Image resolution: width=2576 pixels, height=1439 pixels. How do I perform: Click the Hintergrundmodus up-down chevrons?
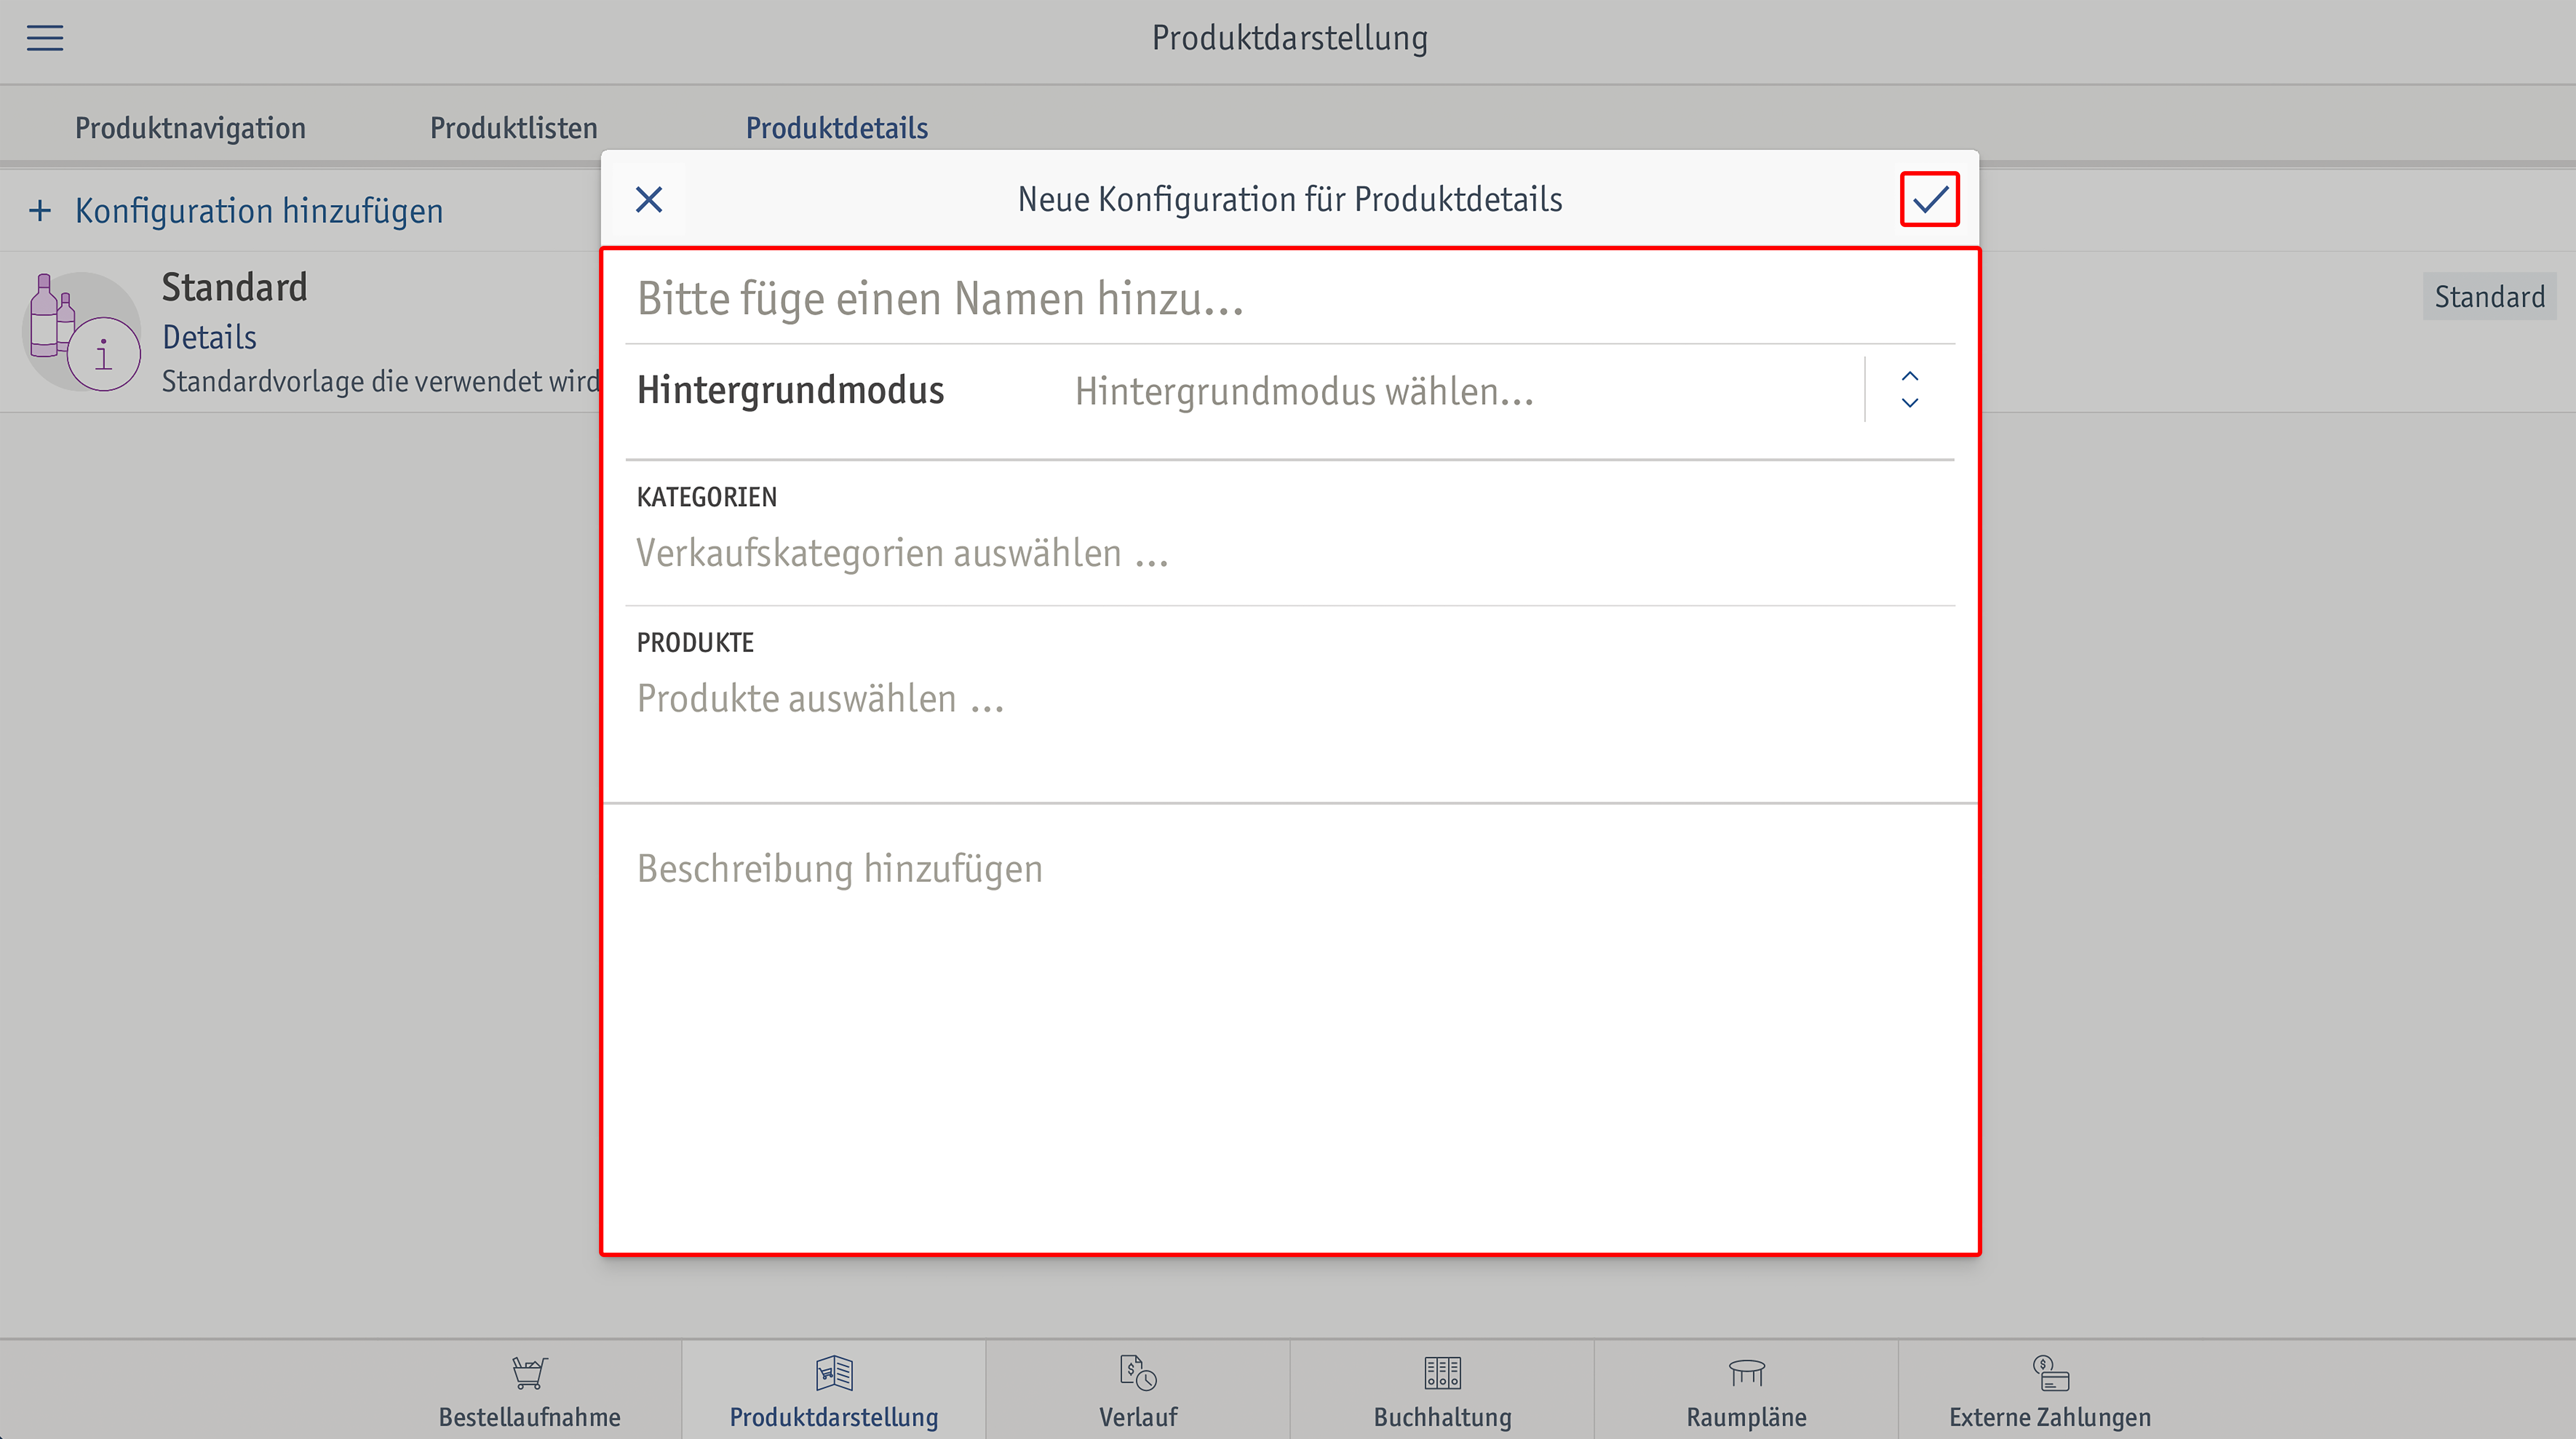pos(1910,390)
